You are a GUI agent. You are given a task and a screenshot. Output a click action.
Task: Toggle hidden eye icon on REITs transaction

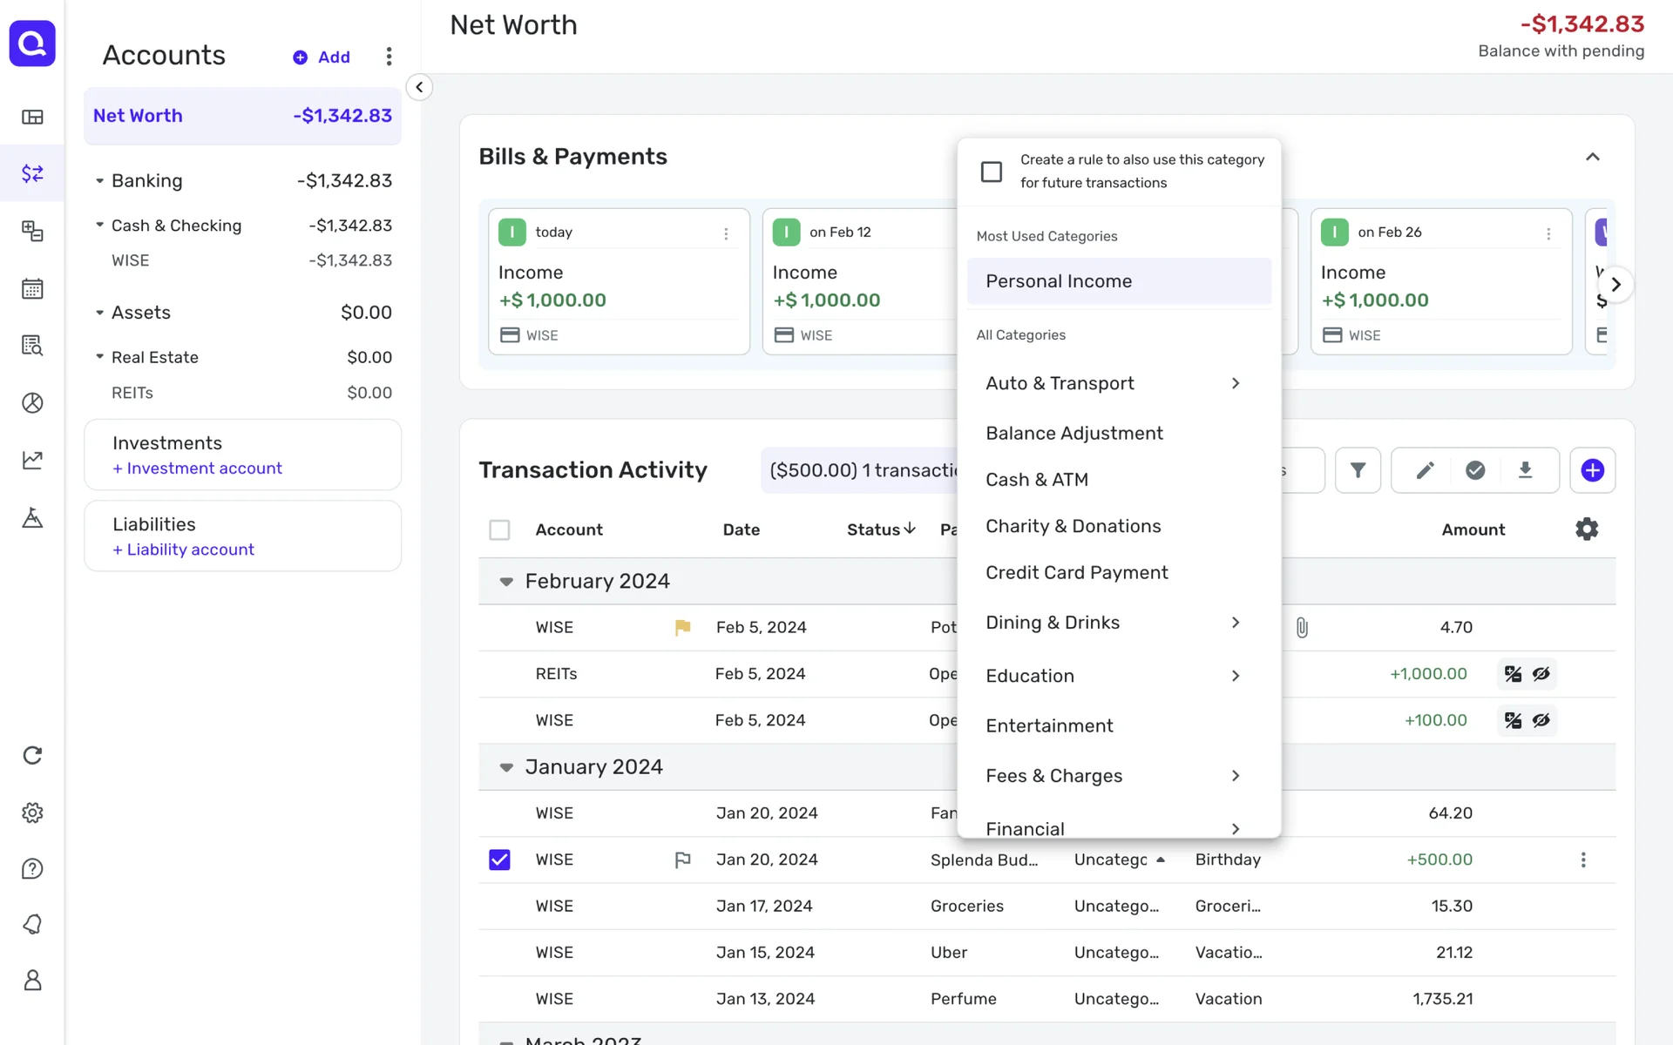pos(1541,674)
